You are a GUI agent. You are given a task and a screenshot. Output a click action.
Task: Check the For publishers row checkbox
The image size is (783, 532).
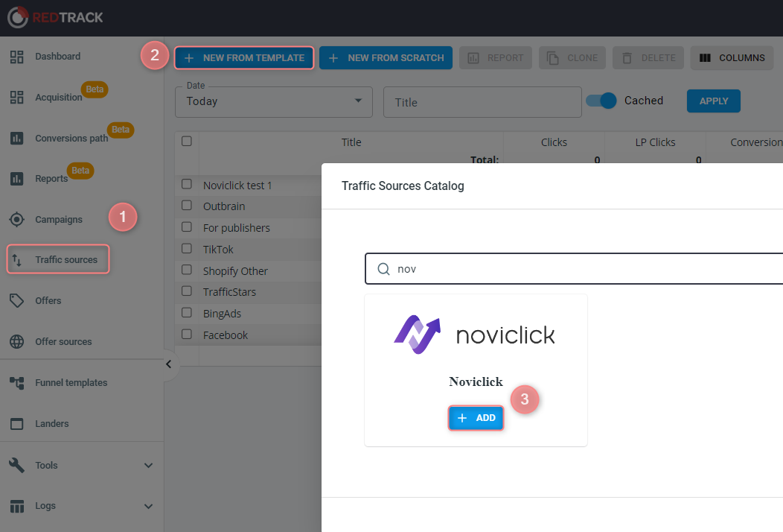(x=187, y=227)
